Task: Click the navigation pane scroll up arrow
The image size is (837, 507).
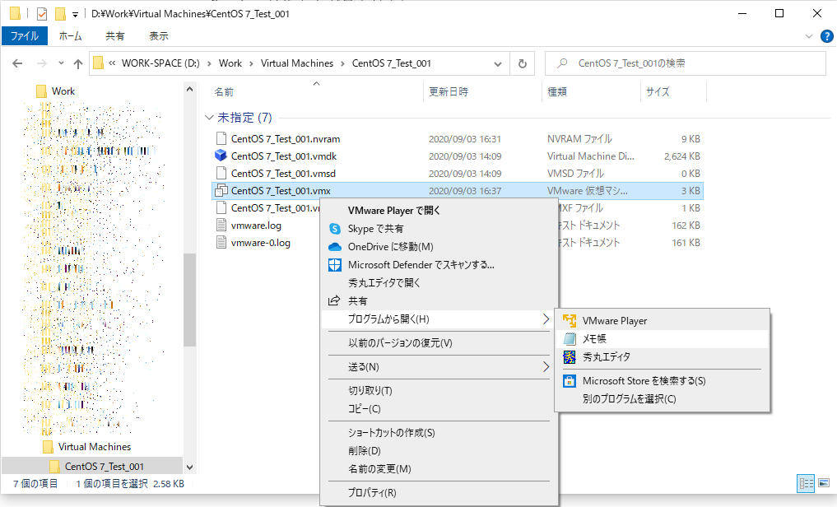Action: click(189, 90)
